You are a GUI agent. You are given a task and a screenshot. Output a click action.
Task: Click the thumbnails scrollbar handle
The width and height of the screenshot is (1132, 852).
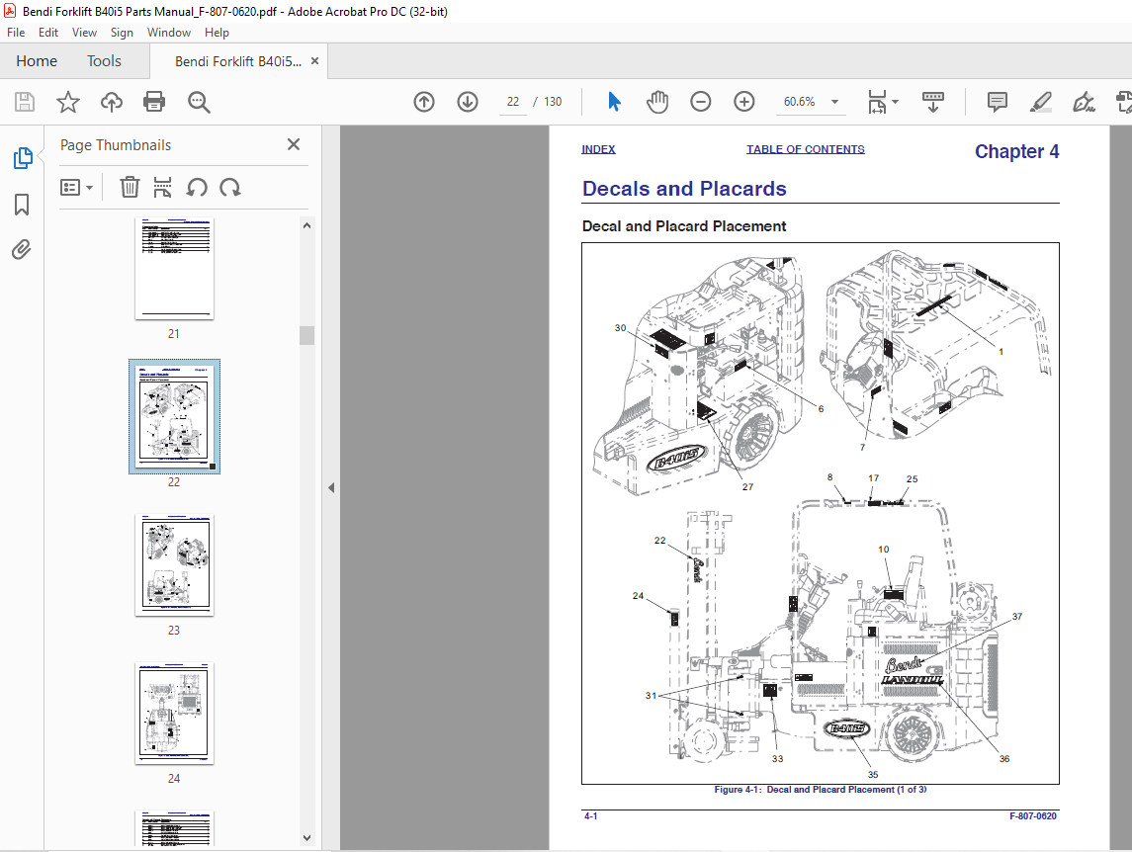click(x=306, y=336)
